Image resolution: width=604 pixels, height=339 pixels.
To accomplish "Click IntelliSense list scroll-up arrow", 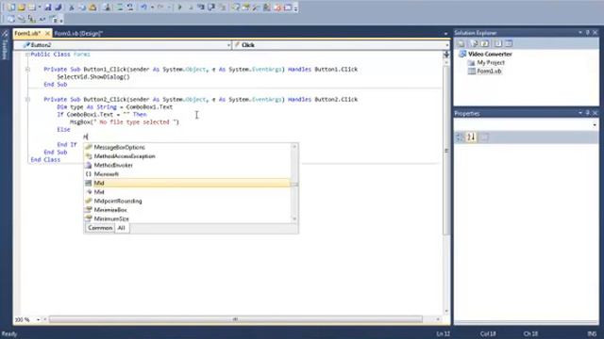I will (294, 147).
